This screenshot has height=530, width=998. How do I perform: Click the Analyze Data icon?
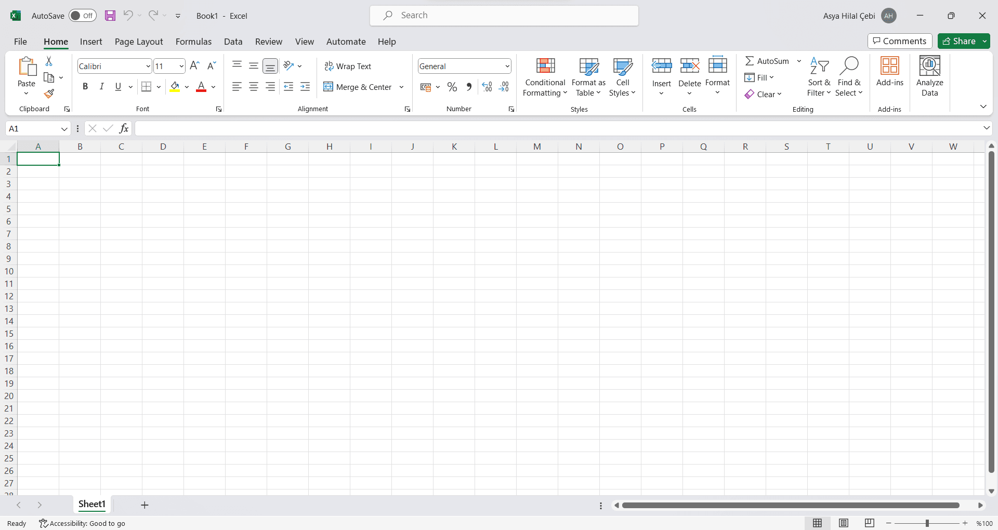(x=929, y=77)
